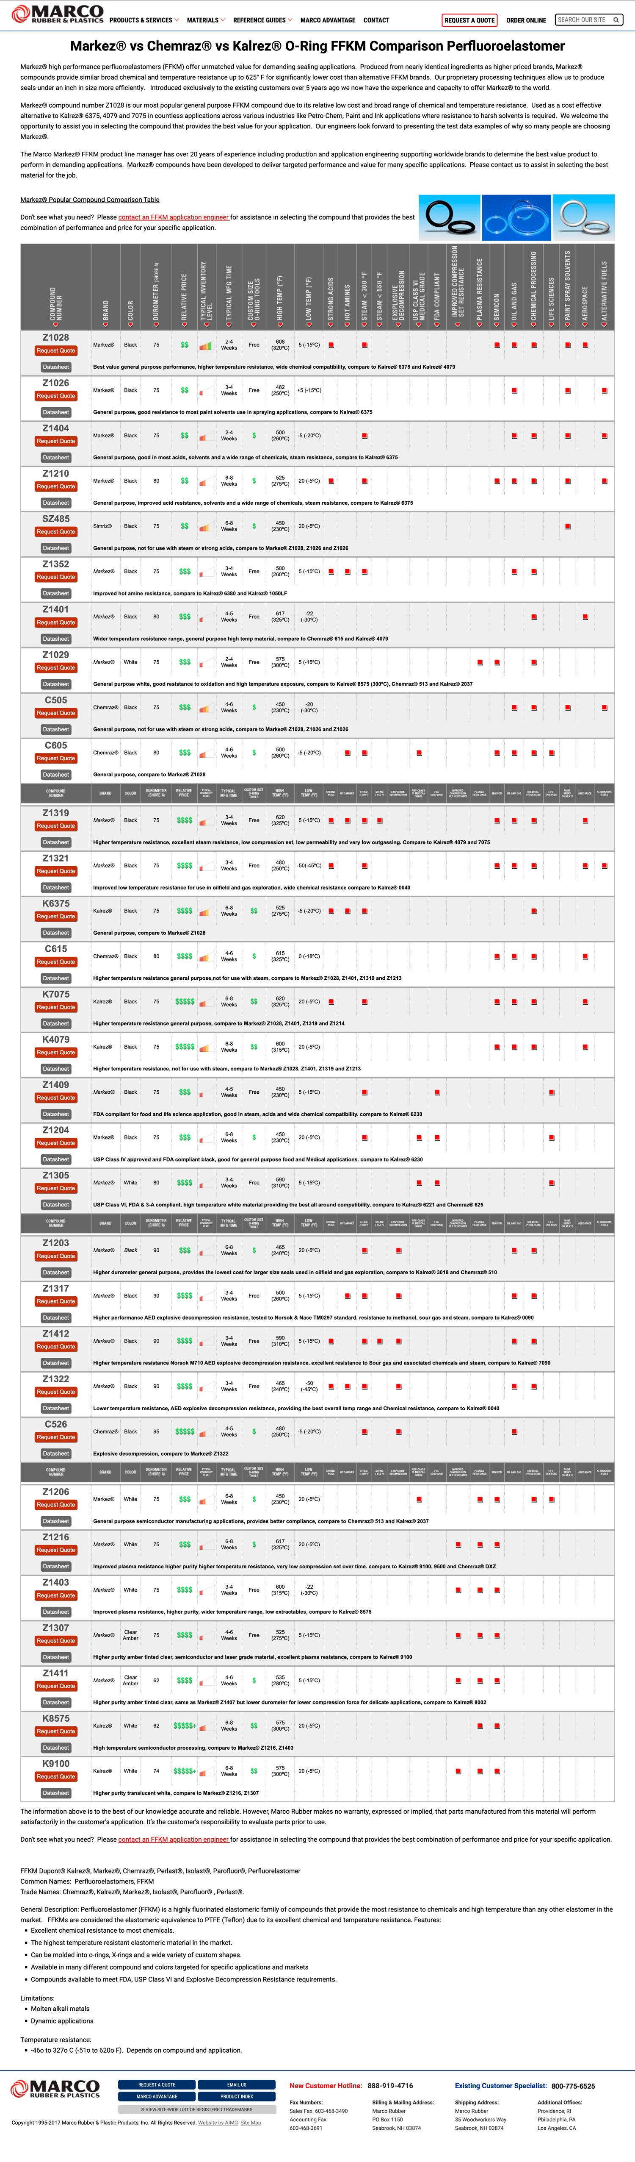Click Z1028 Strong Acids red marker icon
The width and height of the screenshot is (635, 2162).
[331, 345]
